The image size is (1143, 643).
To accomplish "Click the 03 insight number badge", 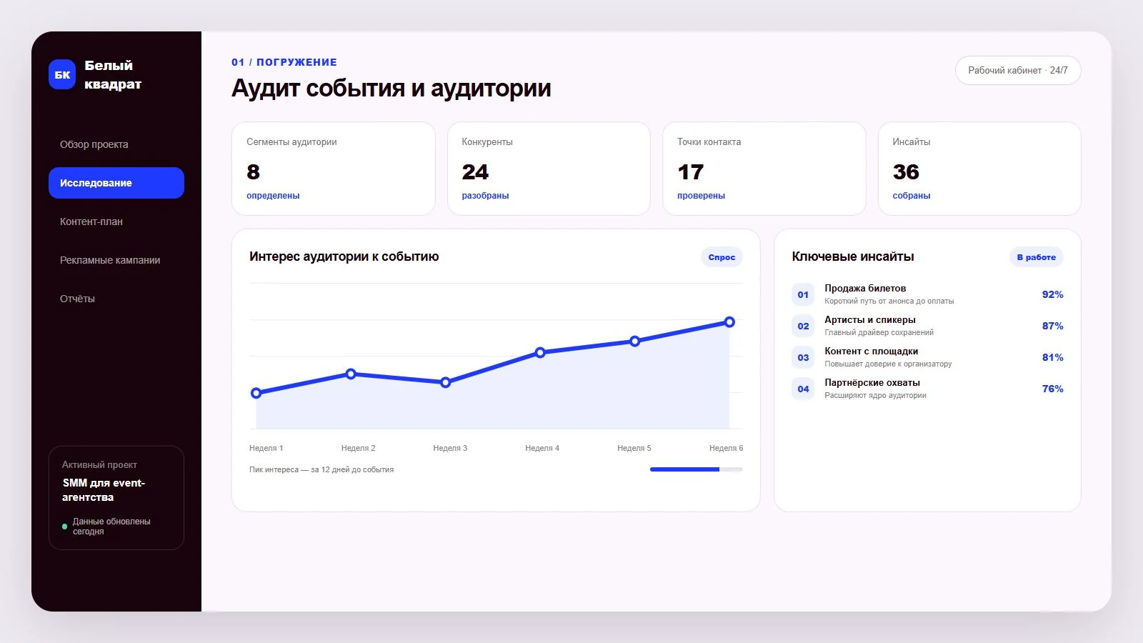I will click(803, 357).
